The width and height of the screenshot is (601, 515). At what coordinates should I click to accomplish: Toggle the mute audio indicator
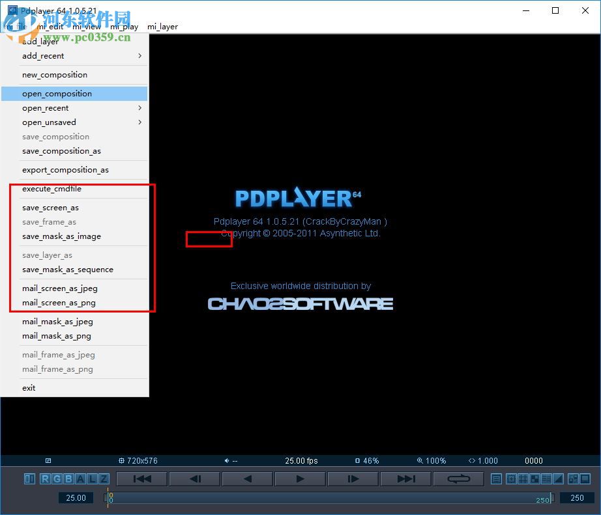pos(225,460)
